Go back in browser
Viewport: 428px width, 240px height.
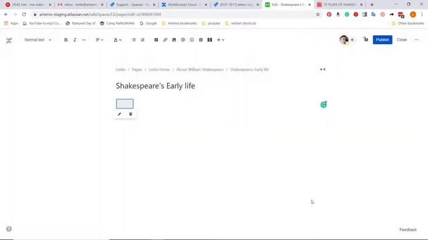[6, 15]
